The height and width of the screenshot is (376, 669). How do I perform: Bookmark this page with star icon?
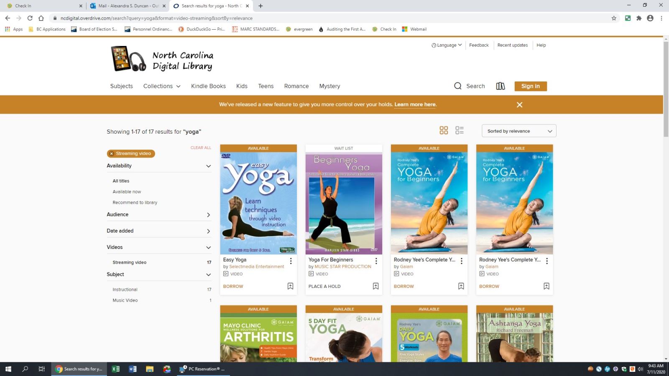point(614,18)
